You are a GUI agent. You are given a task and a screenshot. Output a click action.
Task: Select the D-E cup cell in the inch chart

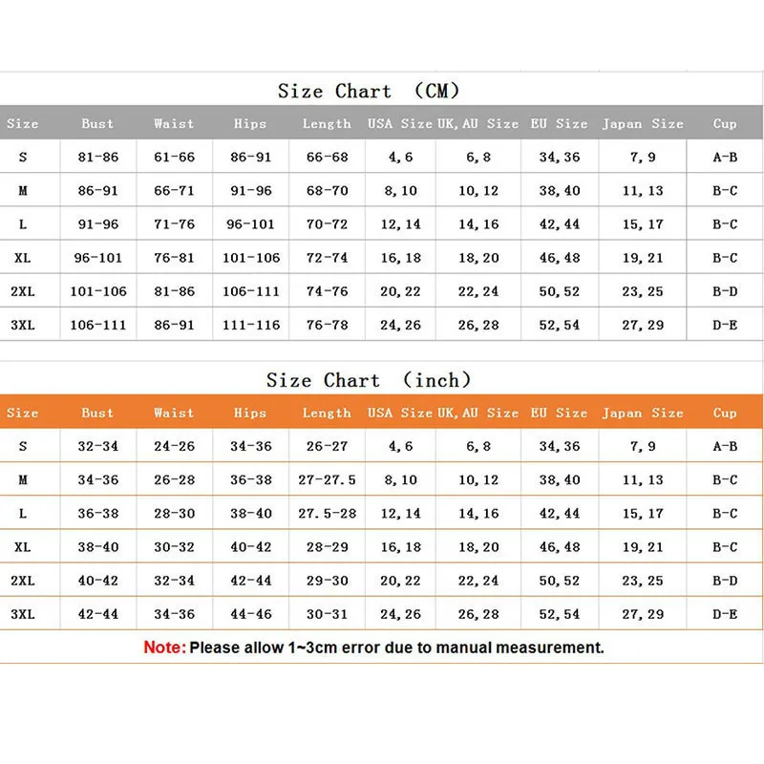pos(725,614)
